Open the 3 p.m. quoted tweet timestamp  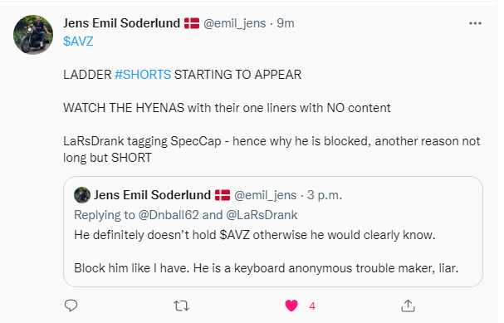point(325,195)
